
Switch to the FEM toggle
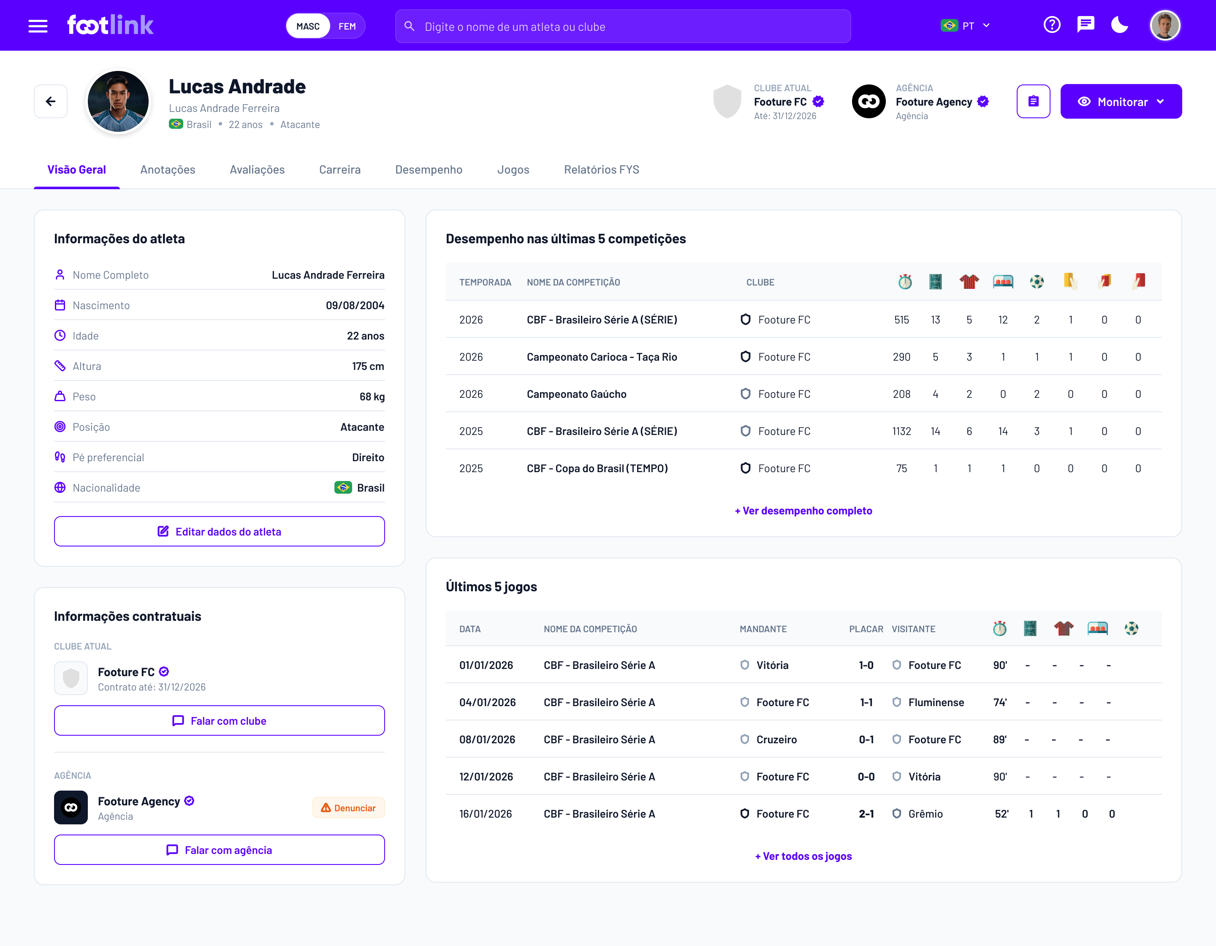[347, 26]
